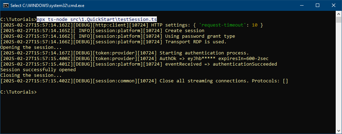Click the vertical scrollbar thumb
Image resolution: width=342 pixels, height=134 pixels.
click(x=339, y=20)
